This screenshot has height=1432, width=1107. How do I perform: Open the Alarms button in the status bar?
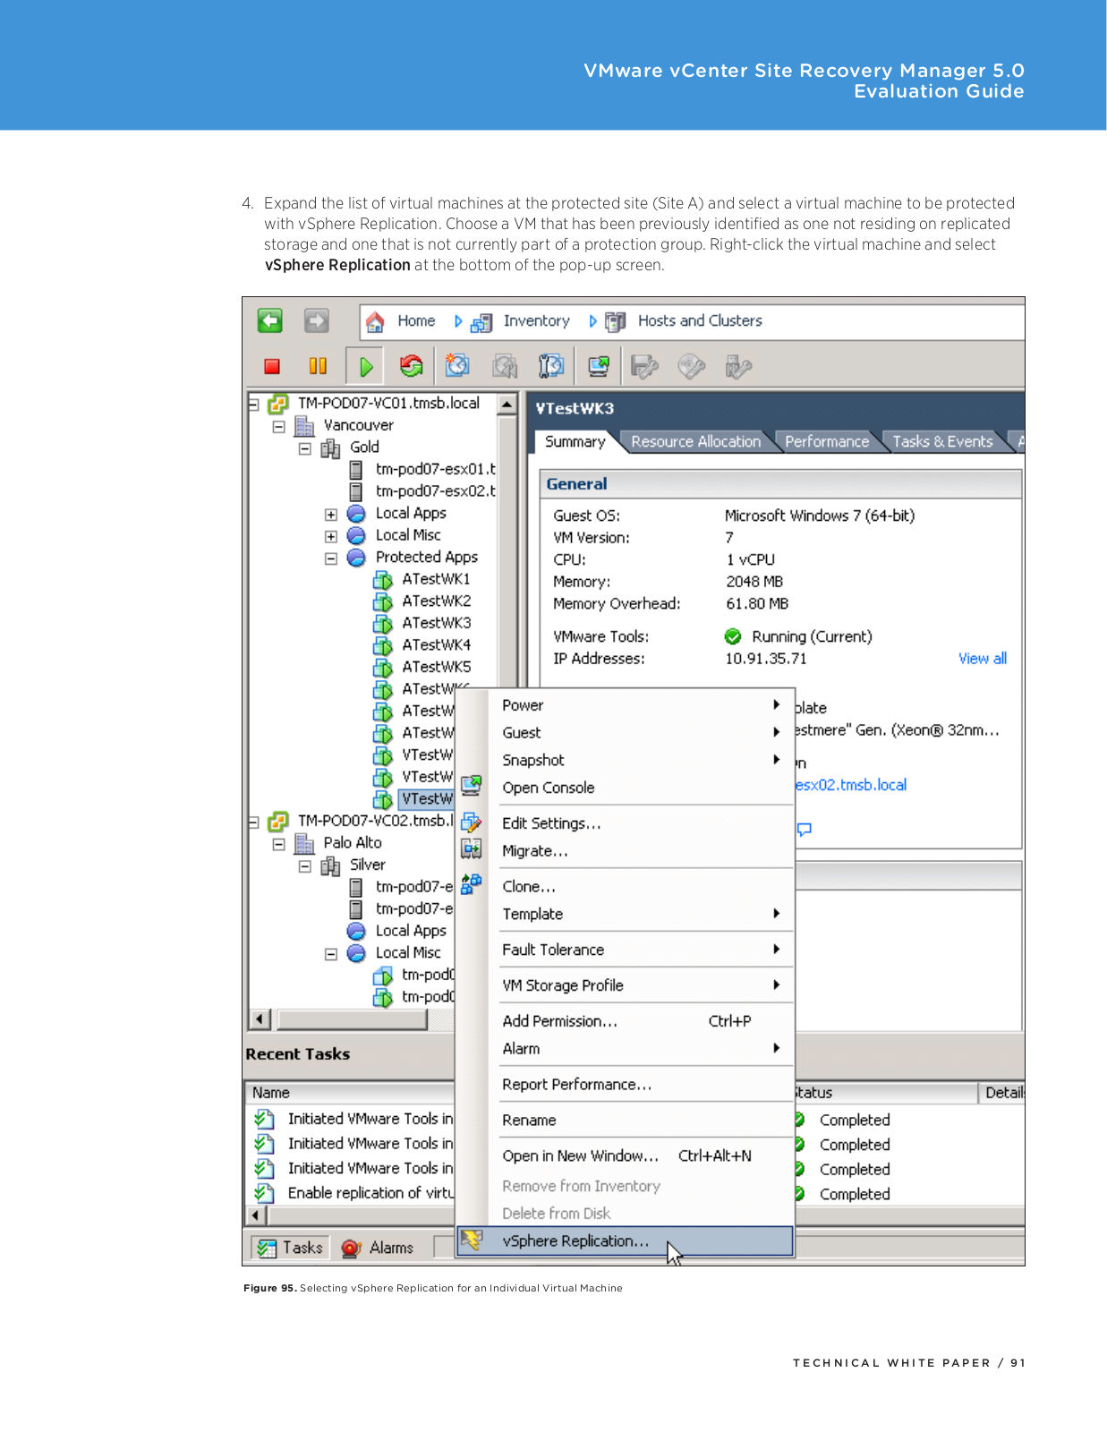click(x=379, y=1248)
